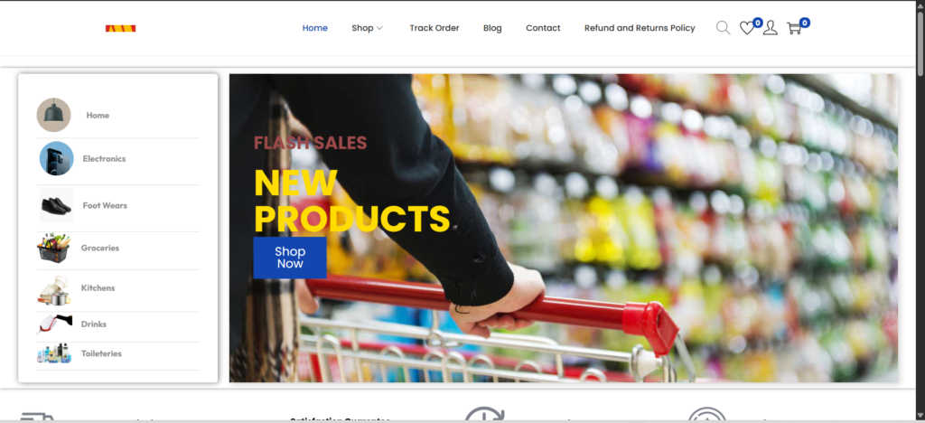Screen dimensions: 925x423
Task: Select the Foot Wears shoe image
Action: click(57, 205)
